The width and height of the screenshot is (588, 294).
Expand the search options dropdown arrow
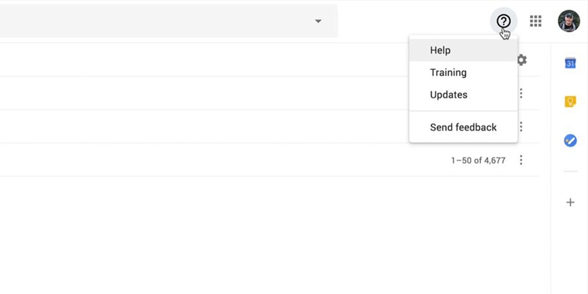click(318, 21)
